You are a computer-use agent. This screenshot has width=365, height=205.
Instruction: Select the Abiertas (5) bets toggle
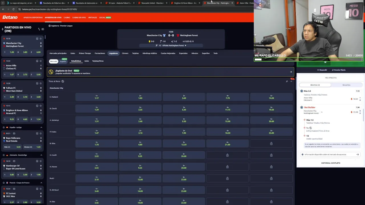click(315, 85)
